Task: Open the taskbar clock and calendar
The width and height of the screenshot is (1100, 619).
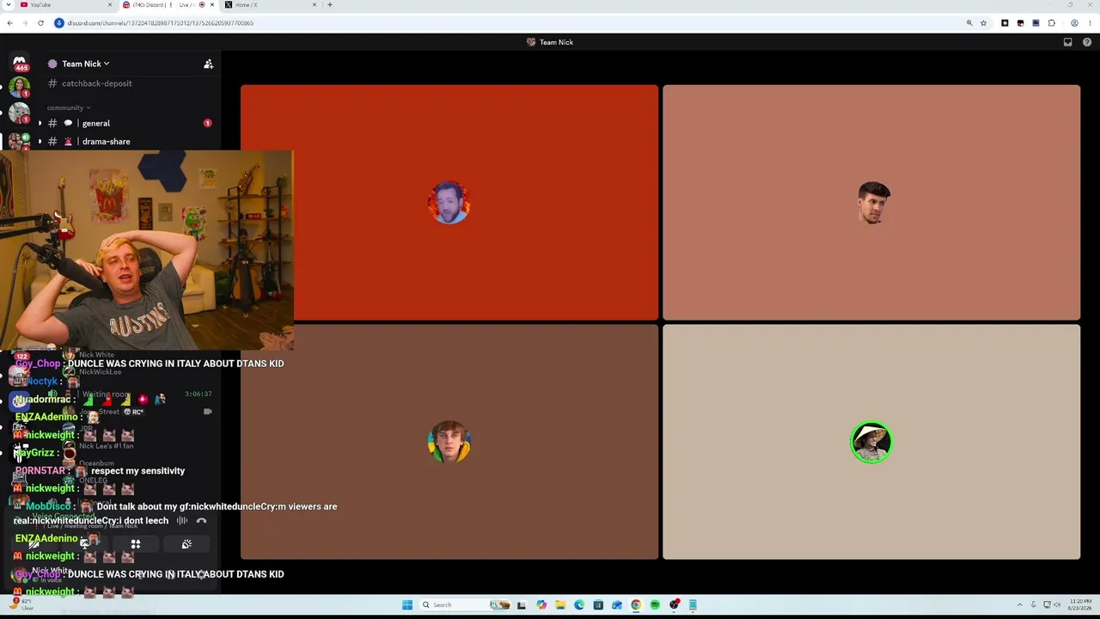Action: [1080, 604]
